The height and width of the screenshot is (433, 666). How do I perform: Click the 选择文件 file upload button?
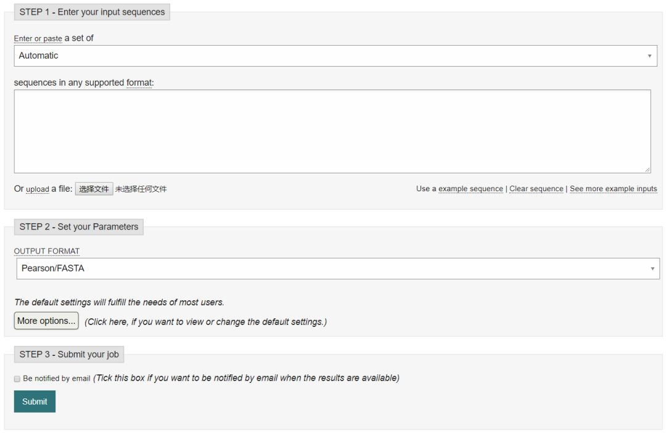(x=94, y=189)
